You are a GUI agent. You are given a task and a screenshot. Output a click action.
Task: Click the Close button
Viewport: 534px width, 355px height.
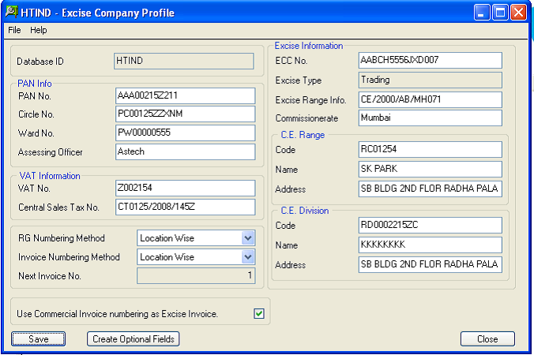click(487, 339)
